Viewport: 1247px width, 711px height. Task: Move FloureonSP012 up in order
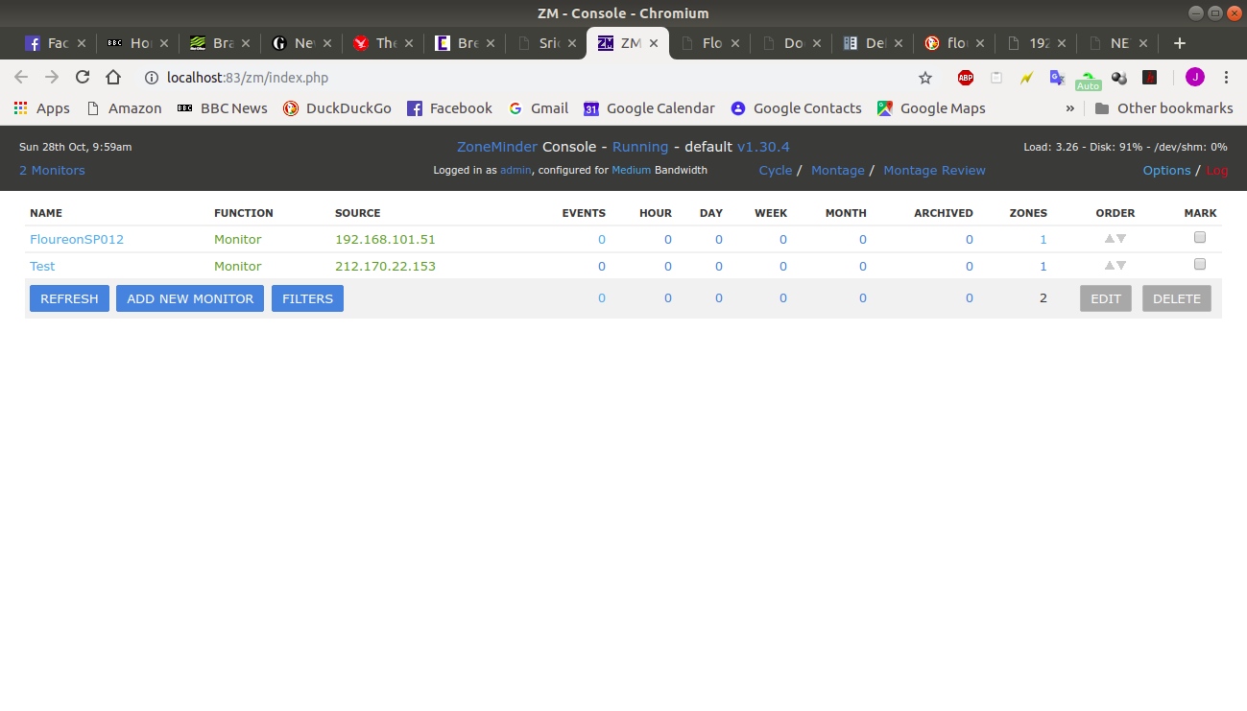1109,239
